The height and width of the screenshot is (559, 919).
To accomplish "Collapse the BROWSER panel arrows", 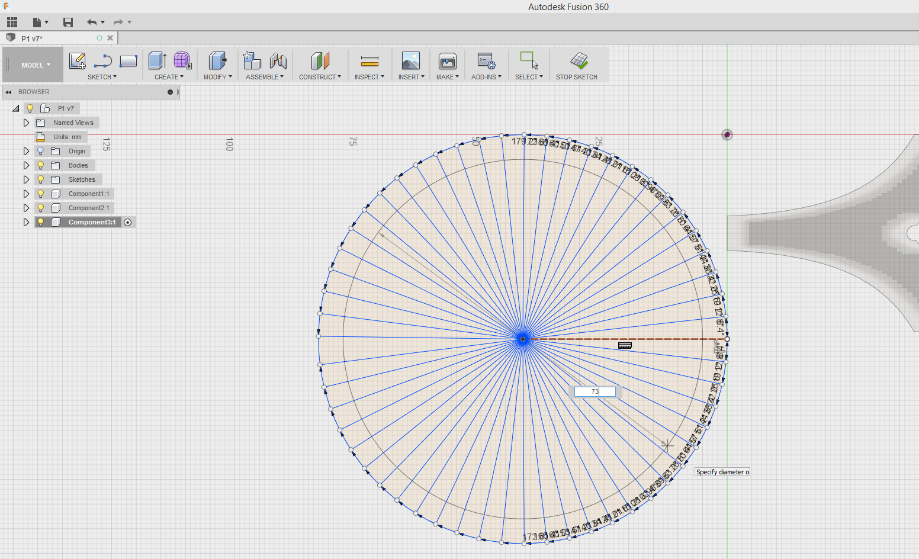I will tap(8, 92).
